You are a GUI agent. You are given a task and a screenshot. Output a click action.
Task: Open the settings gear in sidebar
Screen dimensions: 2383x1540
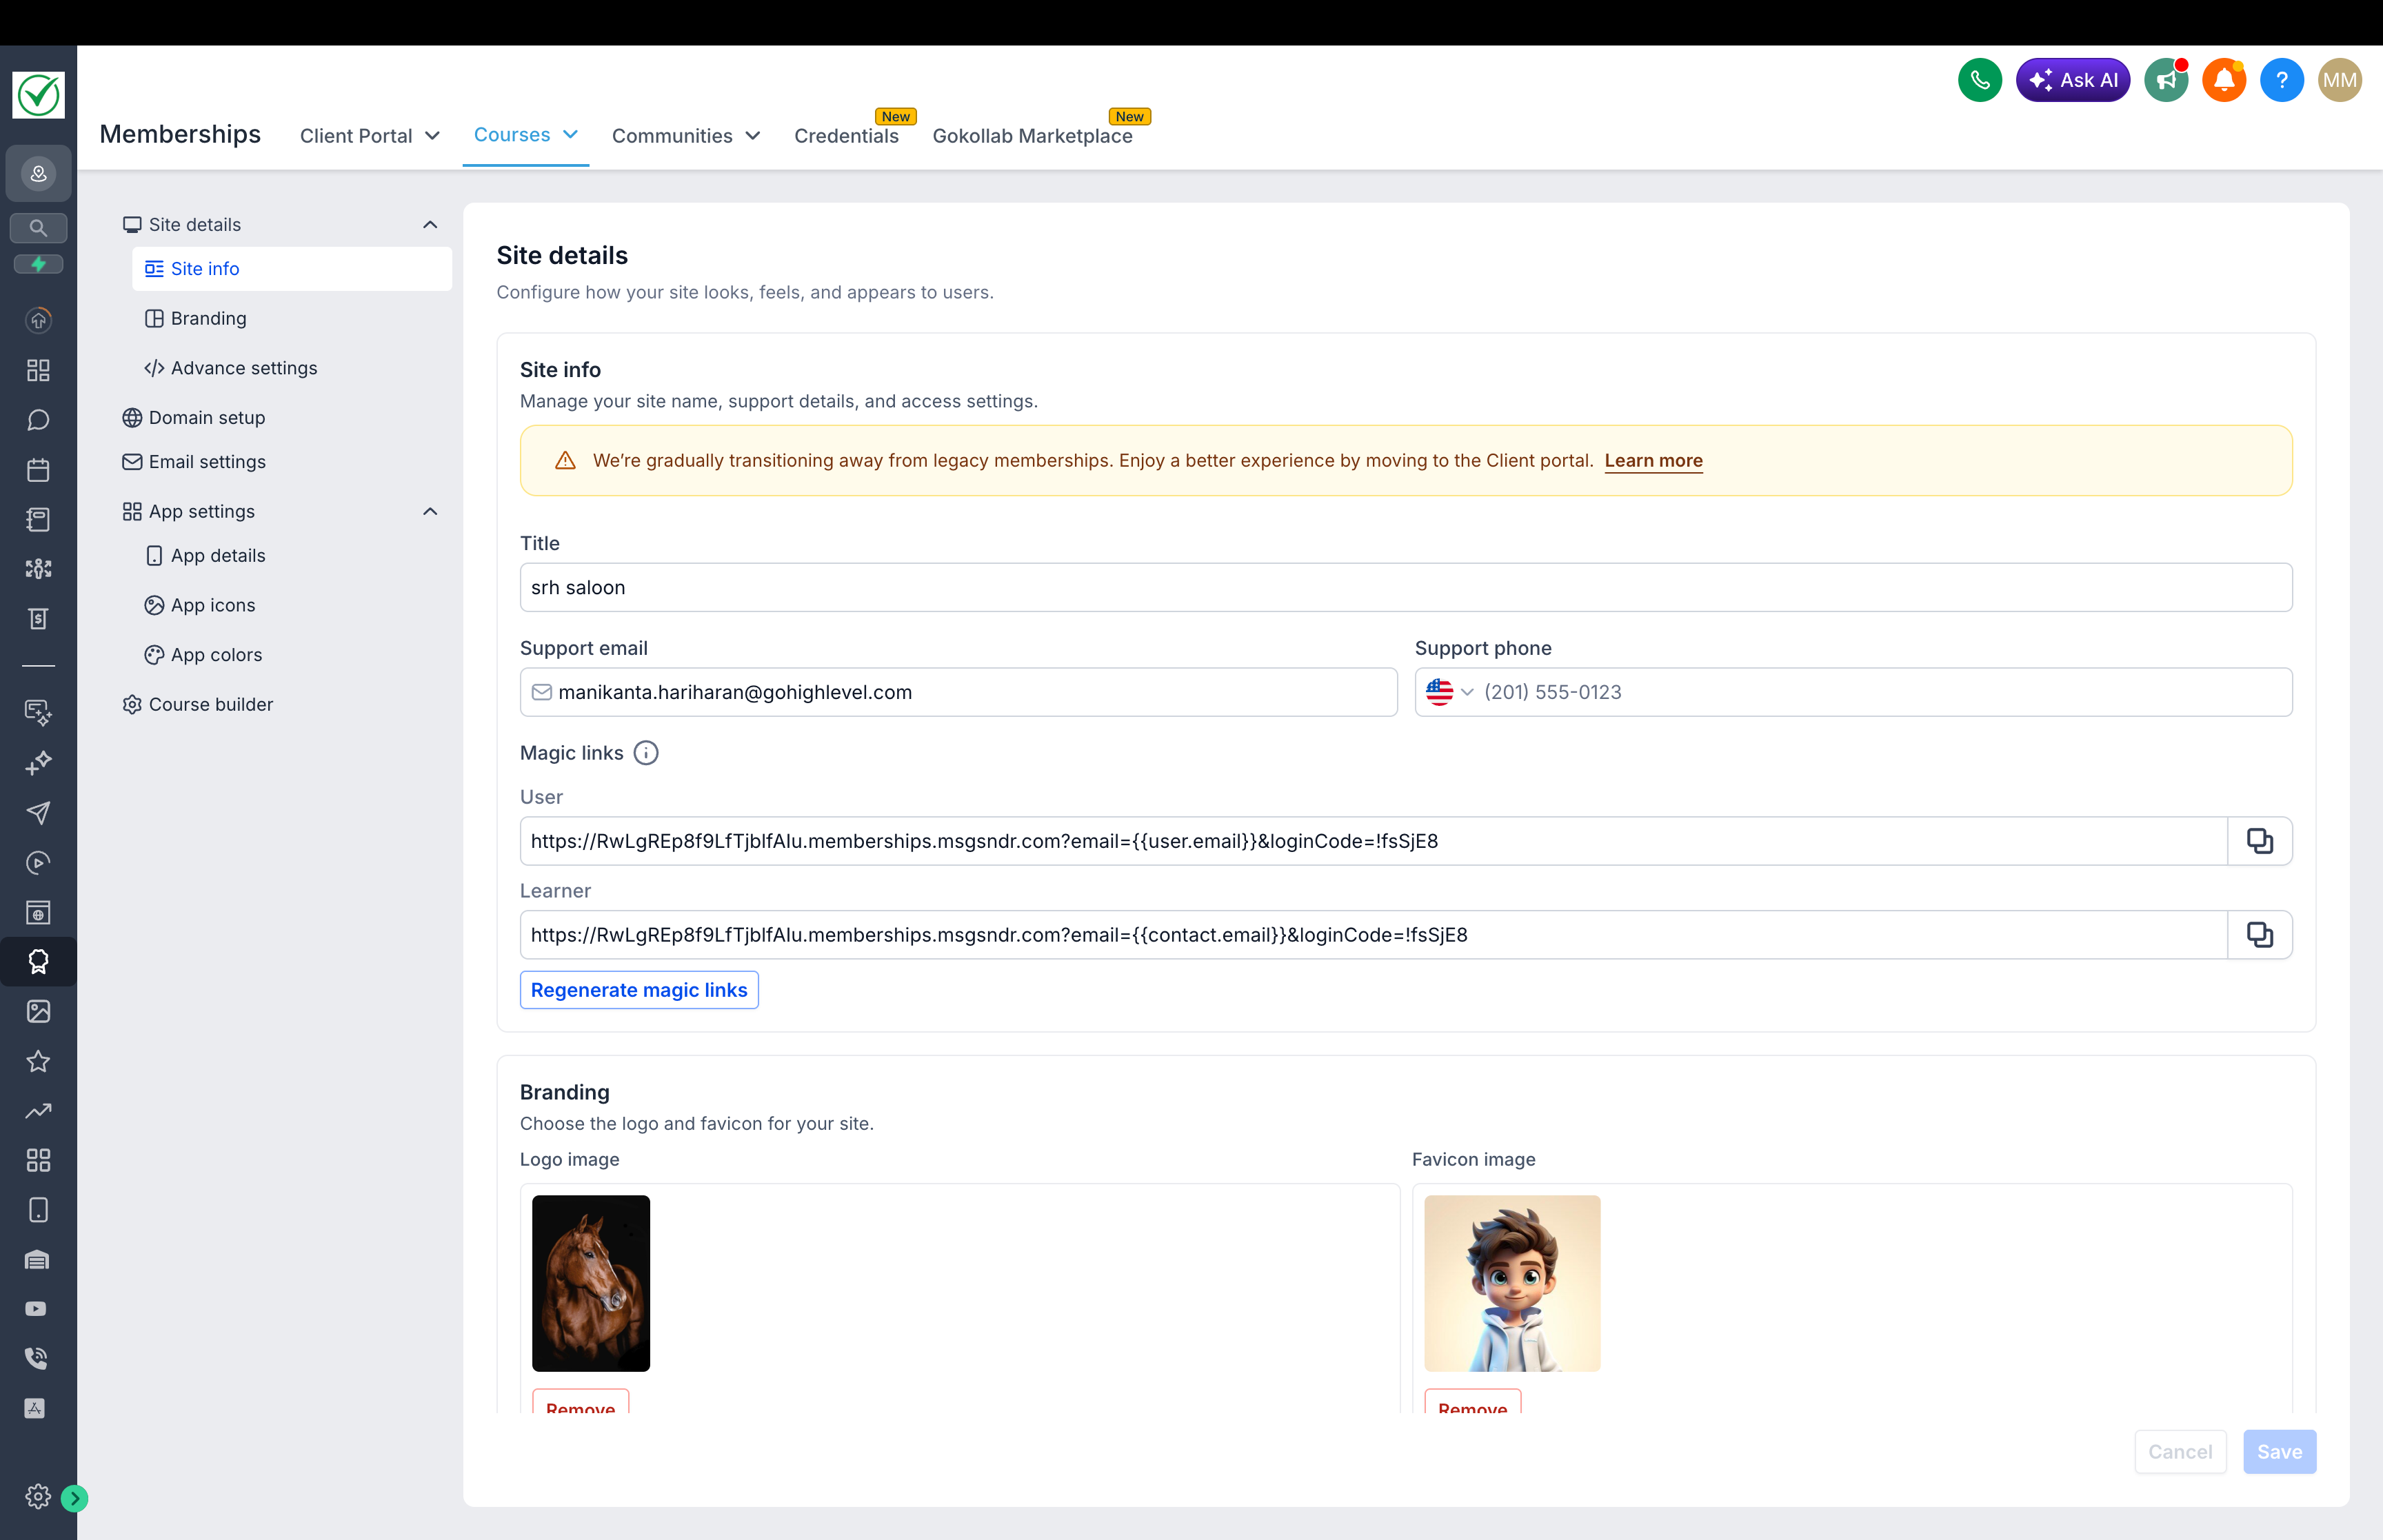pos(38,1496)
